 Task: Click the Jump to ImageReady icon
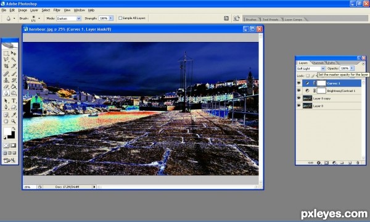[10, 161]
